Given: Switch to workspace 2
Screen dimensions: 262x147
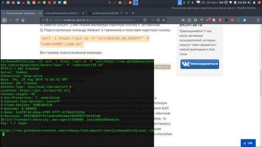Looking at the screenshot, I should pyautogui.click(x=184, y=2).
